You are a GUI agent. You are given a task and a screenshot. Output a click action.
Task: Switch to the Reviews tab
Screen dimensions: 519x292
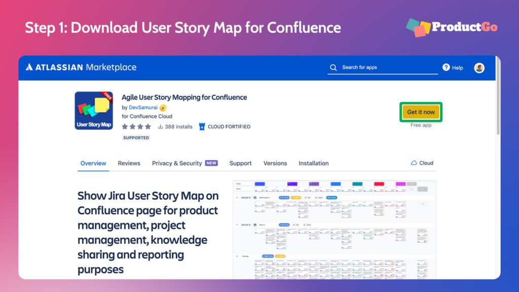point(129,163)
